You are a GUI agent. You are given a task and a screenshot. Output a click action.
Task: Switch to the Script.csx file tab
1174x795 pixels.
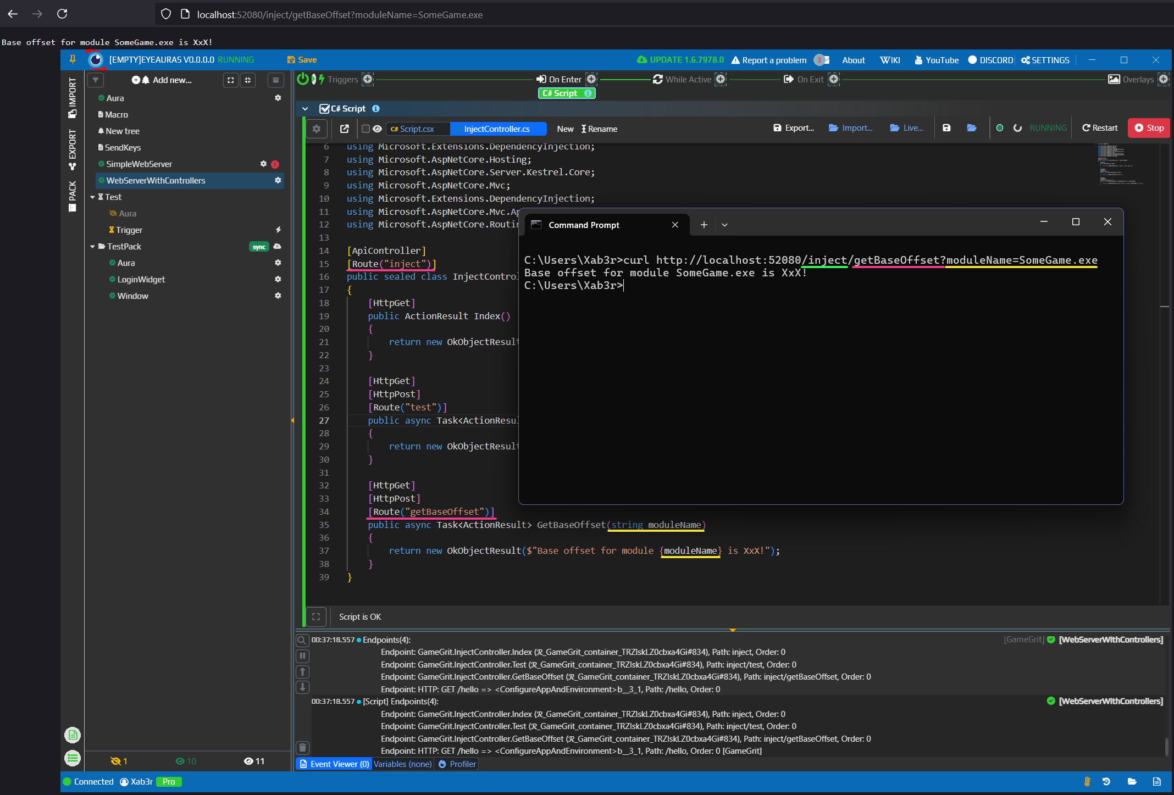(x=417, y=129)
